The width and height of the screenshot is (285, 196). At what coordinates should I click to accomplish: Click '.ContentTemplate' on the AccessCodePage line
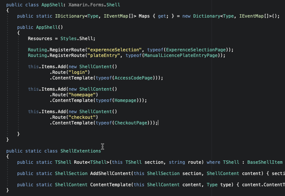pos(71,78)
